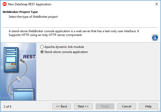Close the New DataSnap REST Application dialog
The width and height of the screenshot is (161, 112).
157,4
